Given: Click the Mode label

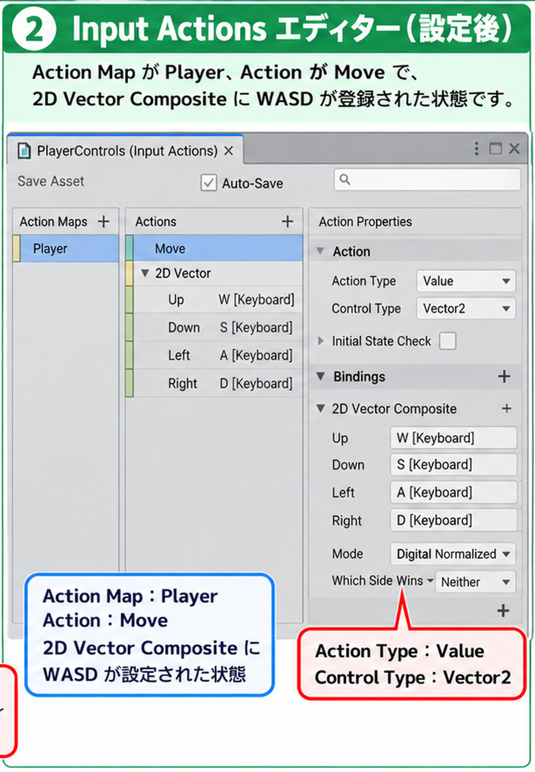Looking at the screenshot, I should click(x=347, y=554).
